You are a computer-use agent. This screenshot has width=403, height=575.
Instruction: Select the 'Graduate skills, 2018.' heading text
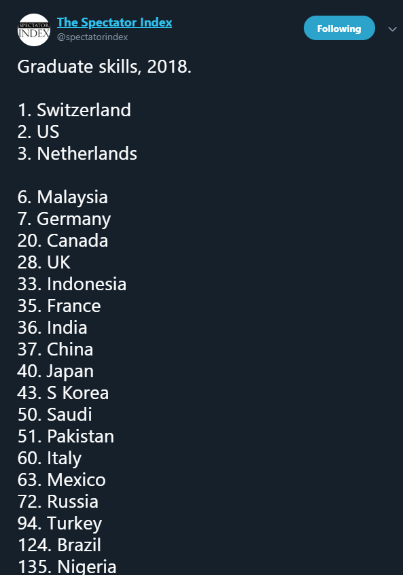tap(105, 67)
